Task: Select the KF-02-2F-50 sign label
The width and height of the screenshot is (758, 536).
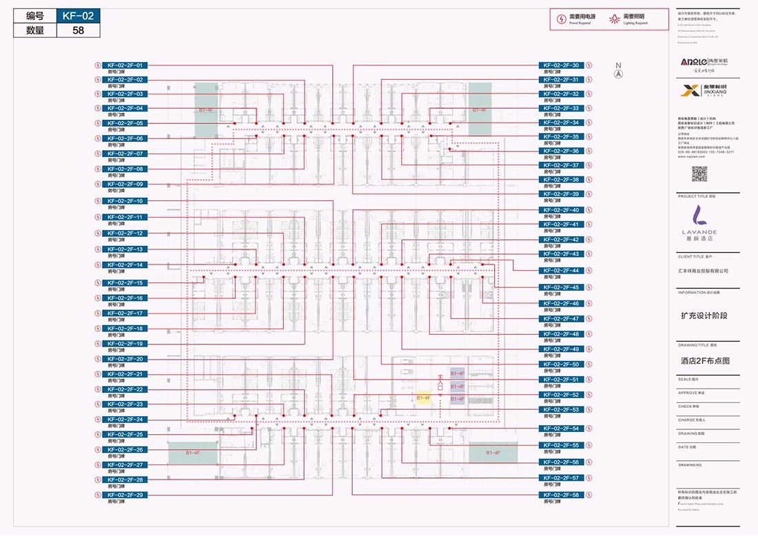Action: (x=561, y=364)
